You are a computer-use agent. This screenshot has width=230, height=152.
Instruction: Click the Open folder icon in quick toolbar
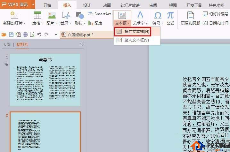(x=4, y=34)
